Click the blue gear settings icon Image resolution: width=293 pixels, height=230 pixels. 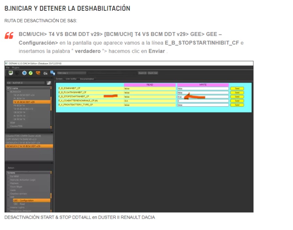(x=24, y=73)
